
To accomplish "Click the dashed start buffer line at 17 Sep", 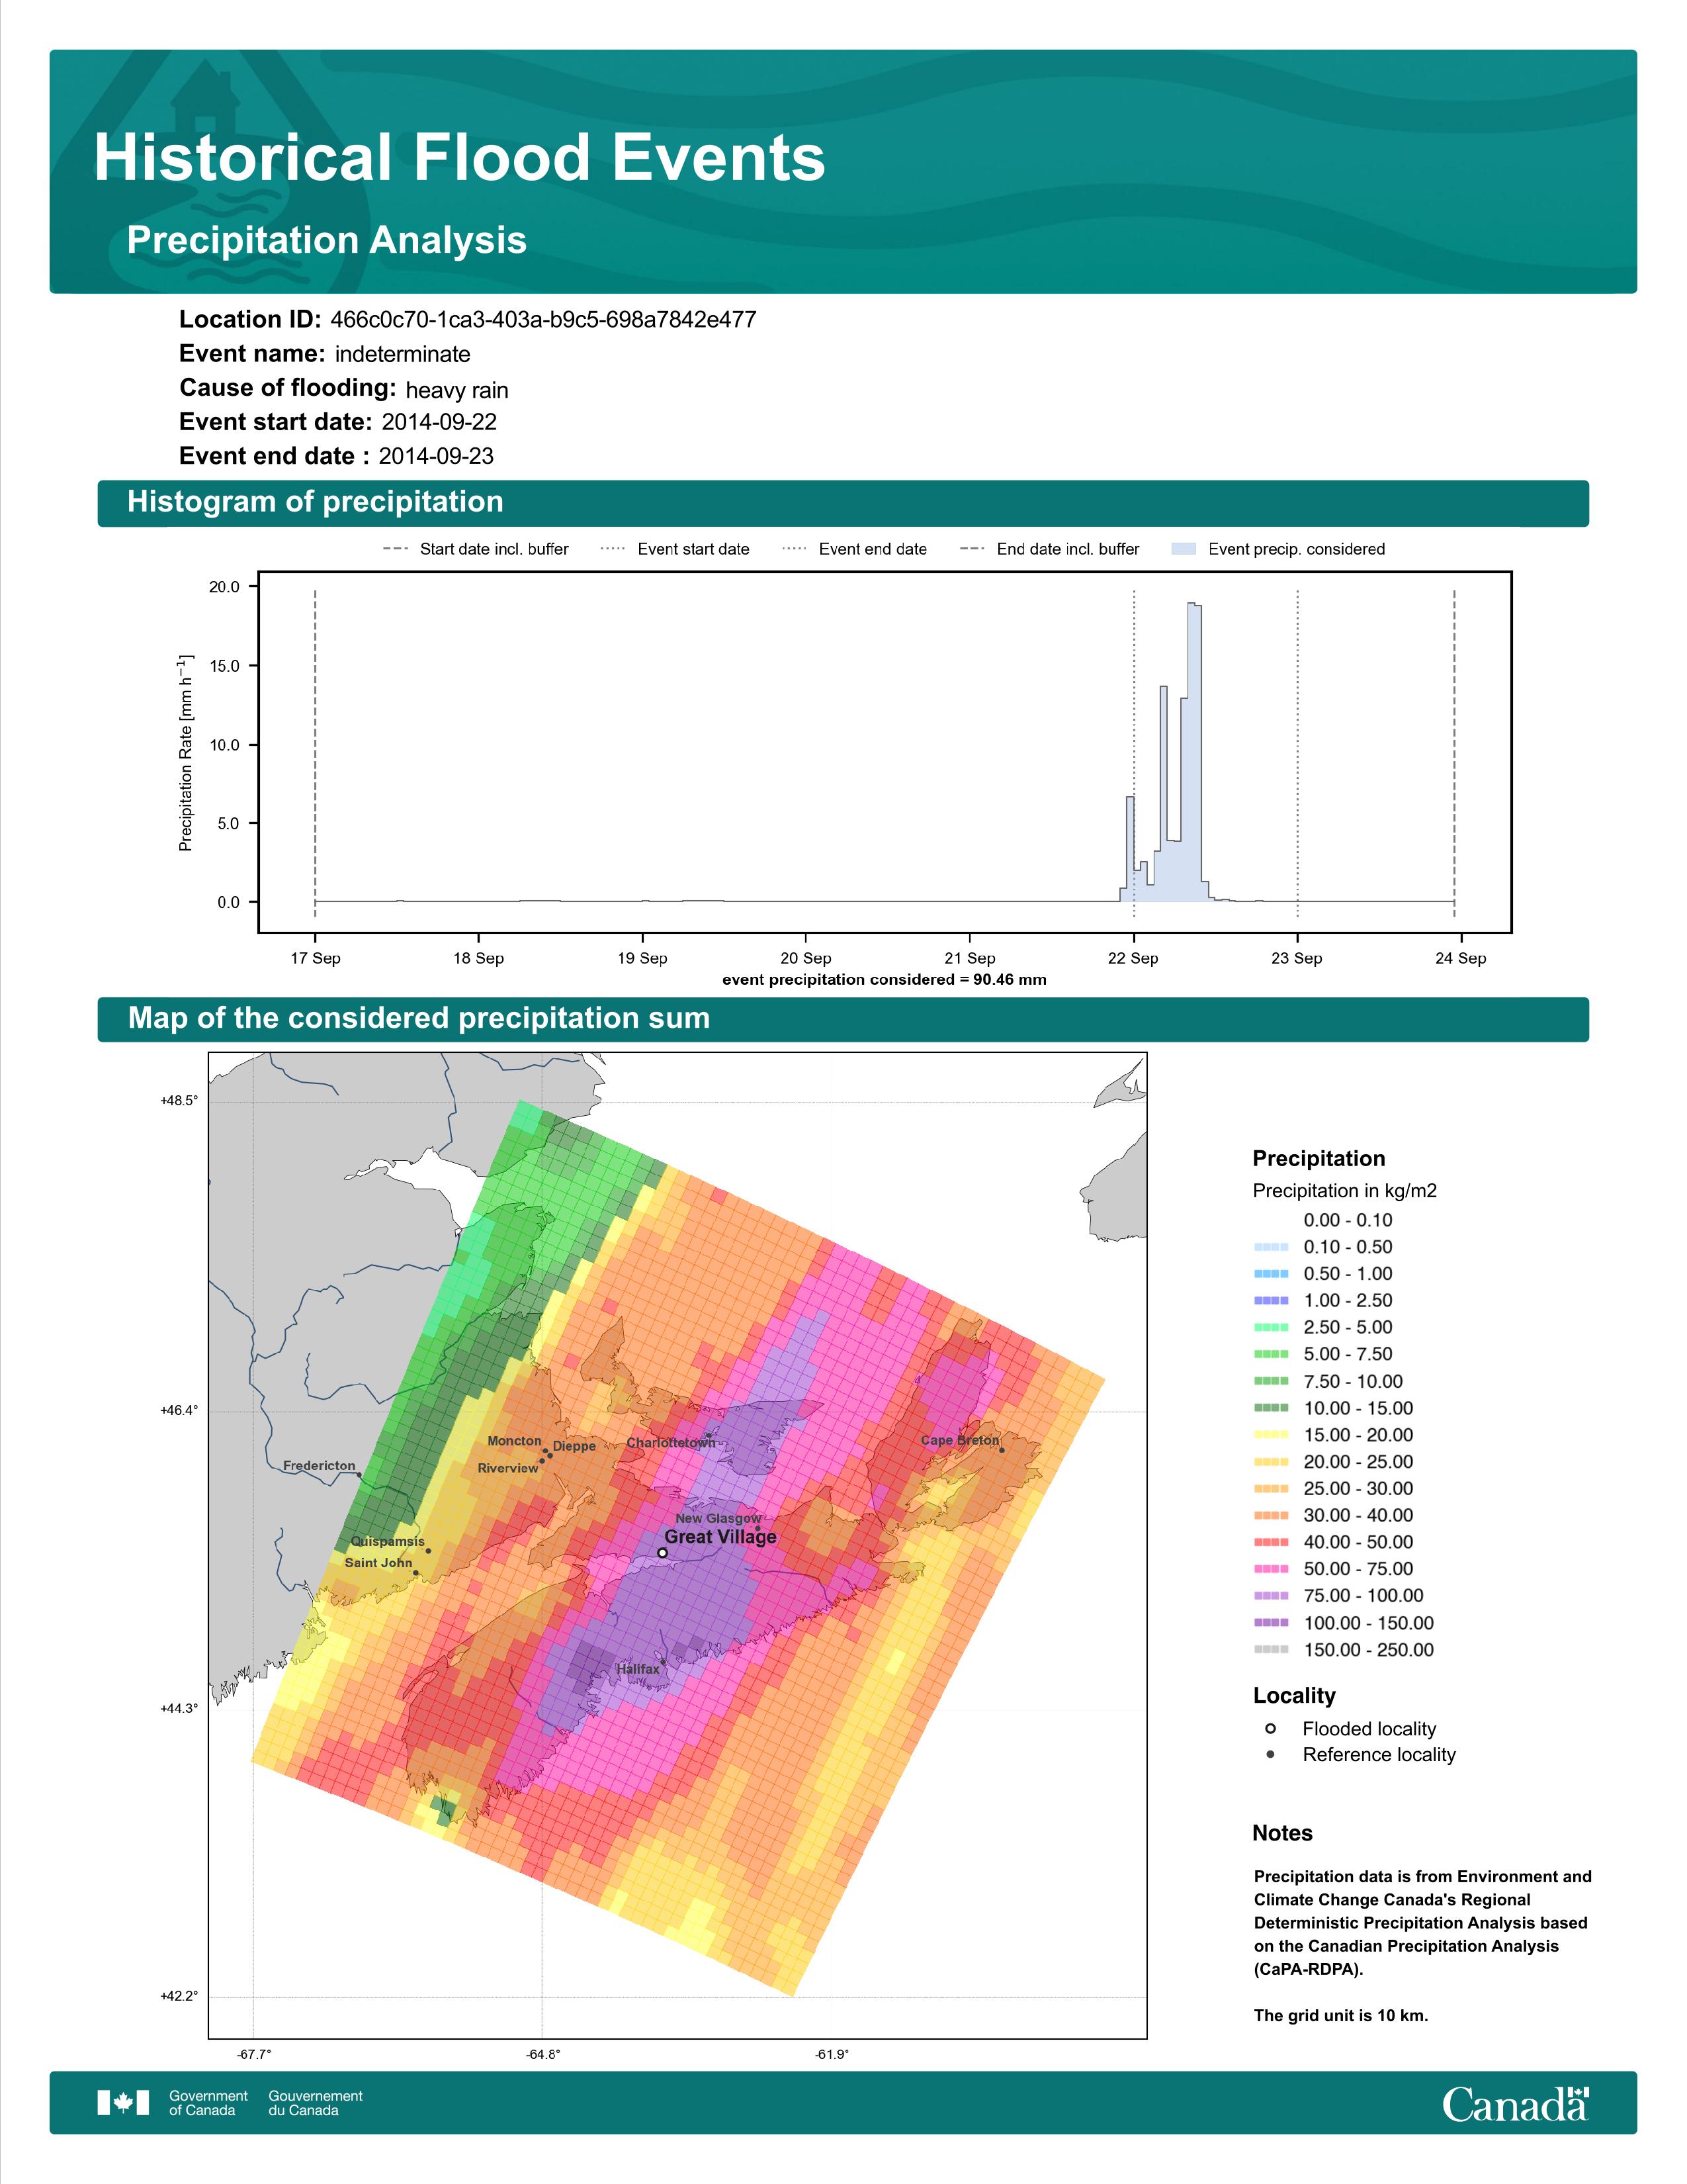I will [x=316, y=752].
